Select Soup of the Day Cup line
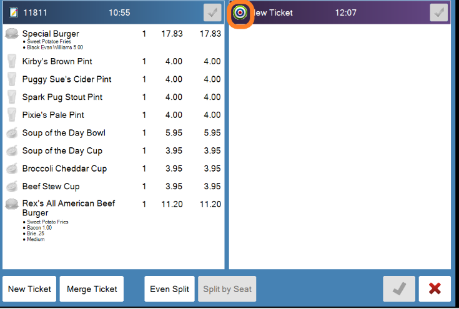Viewport: 459px width, 309px height. pos(113,150)
